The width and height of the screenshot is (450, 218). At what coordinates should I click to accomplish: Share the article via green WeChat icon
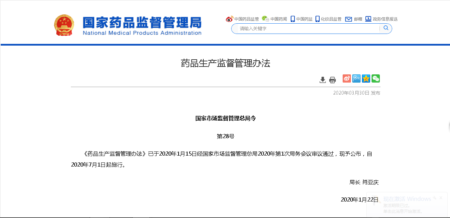click(x=375, y=78)
